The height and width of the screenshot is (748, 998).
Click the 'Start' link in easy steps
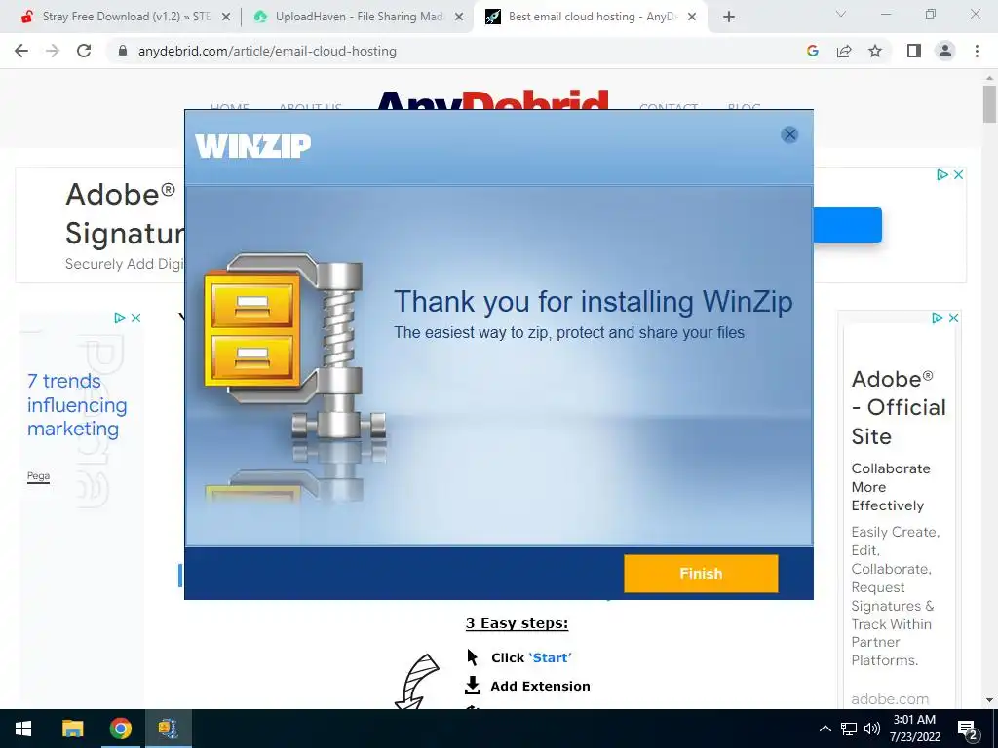[x=550, y=657]
